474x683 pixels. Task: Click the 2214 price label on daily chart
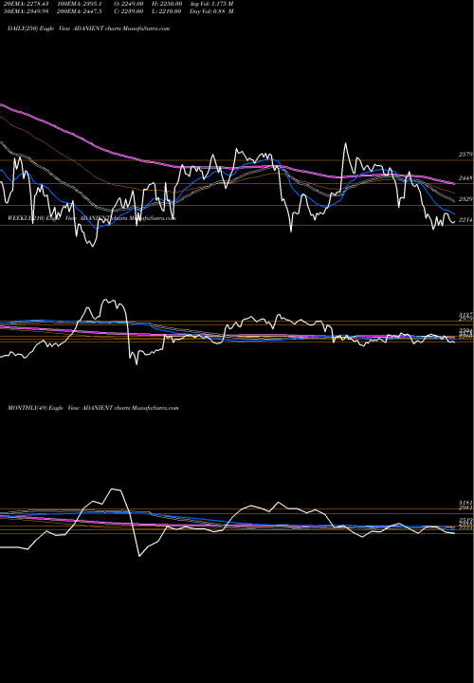[x=465, y=219]
